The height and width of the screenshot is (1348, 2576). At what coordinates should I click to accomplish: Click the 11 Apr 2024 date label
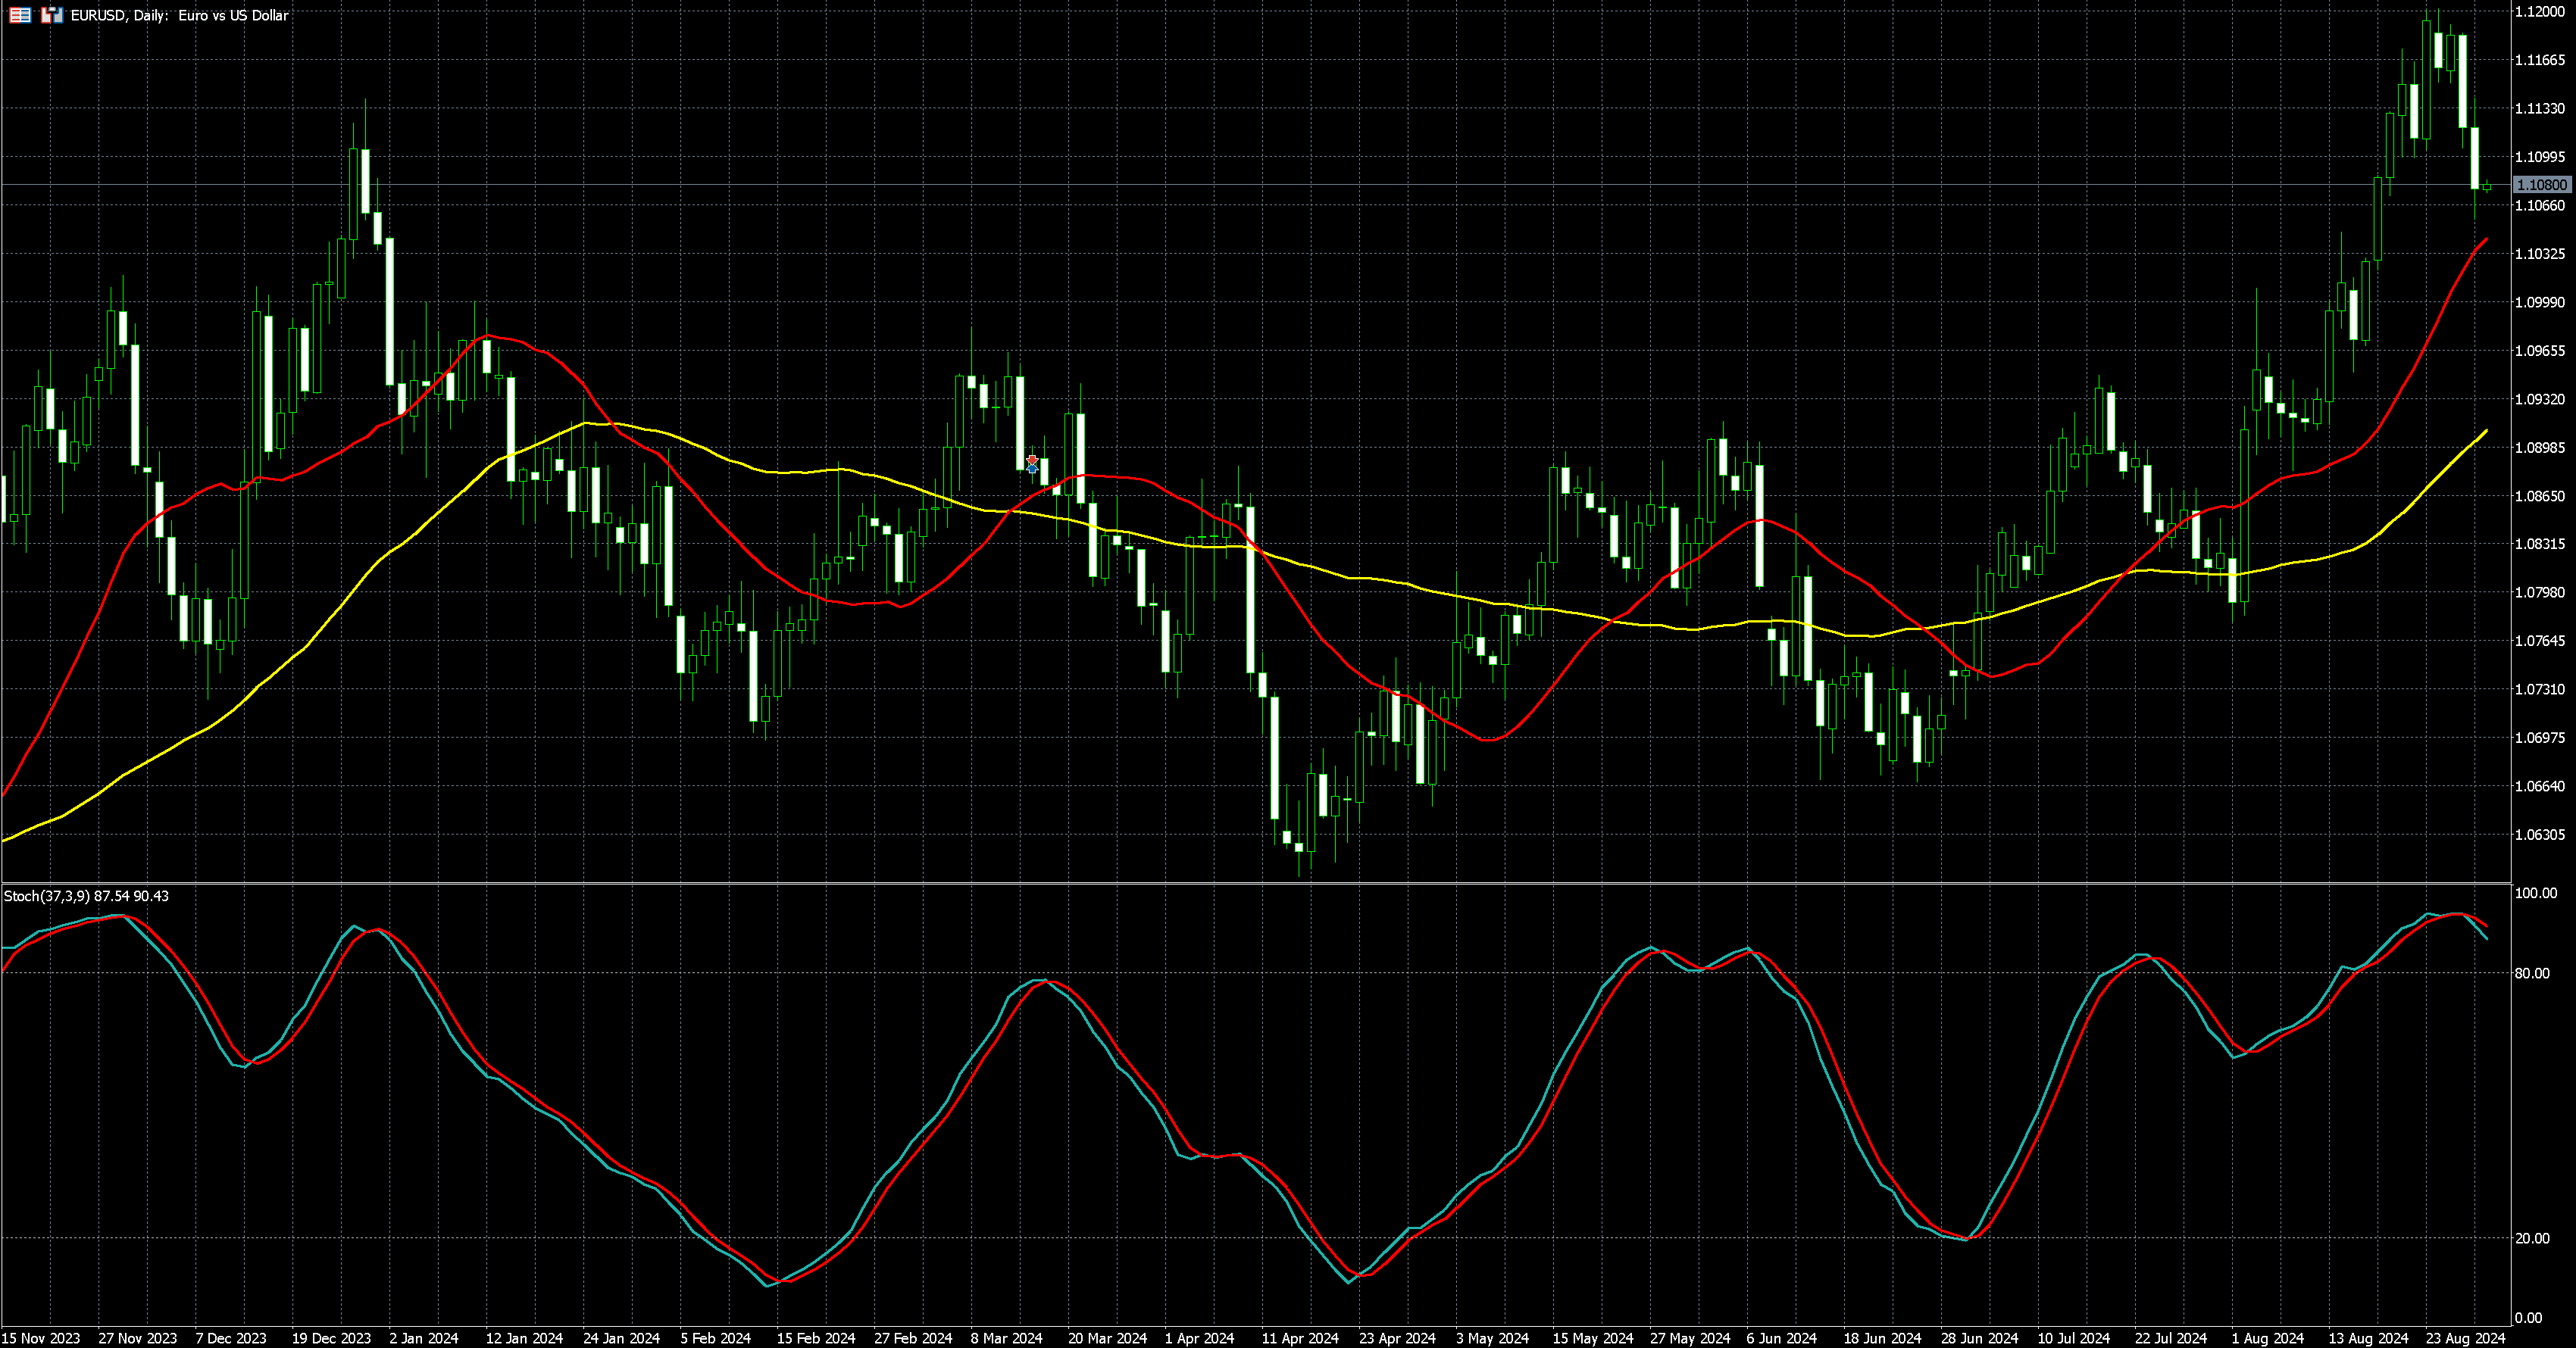tap(1300, 1338)
